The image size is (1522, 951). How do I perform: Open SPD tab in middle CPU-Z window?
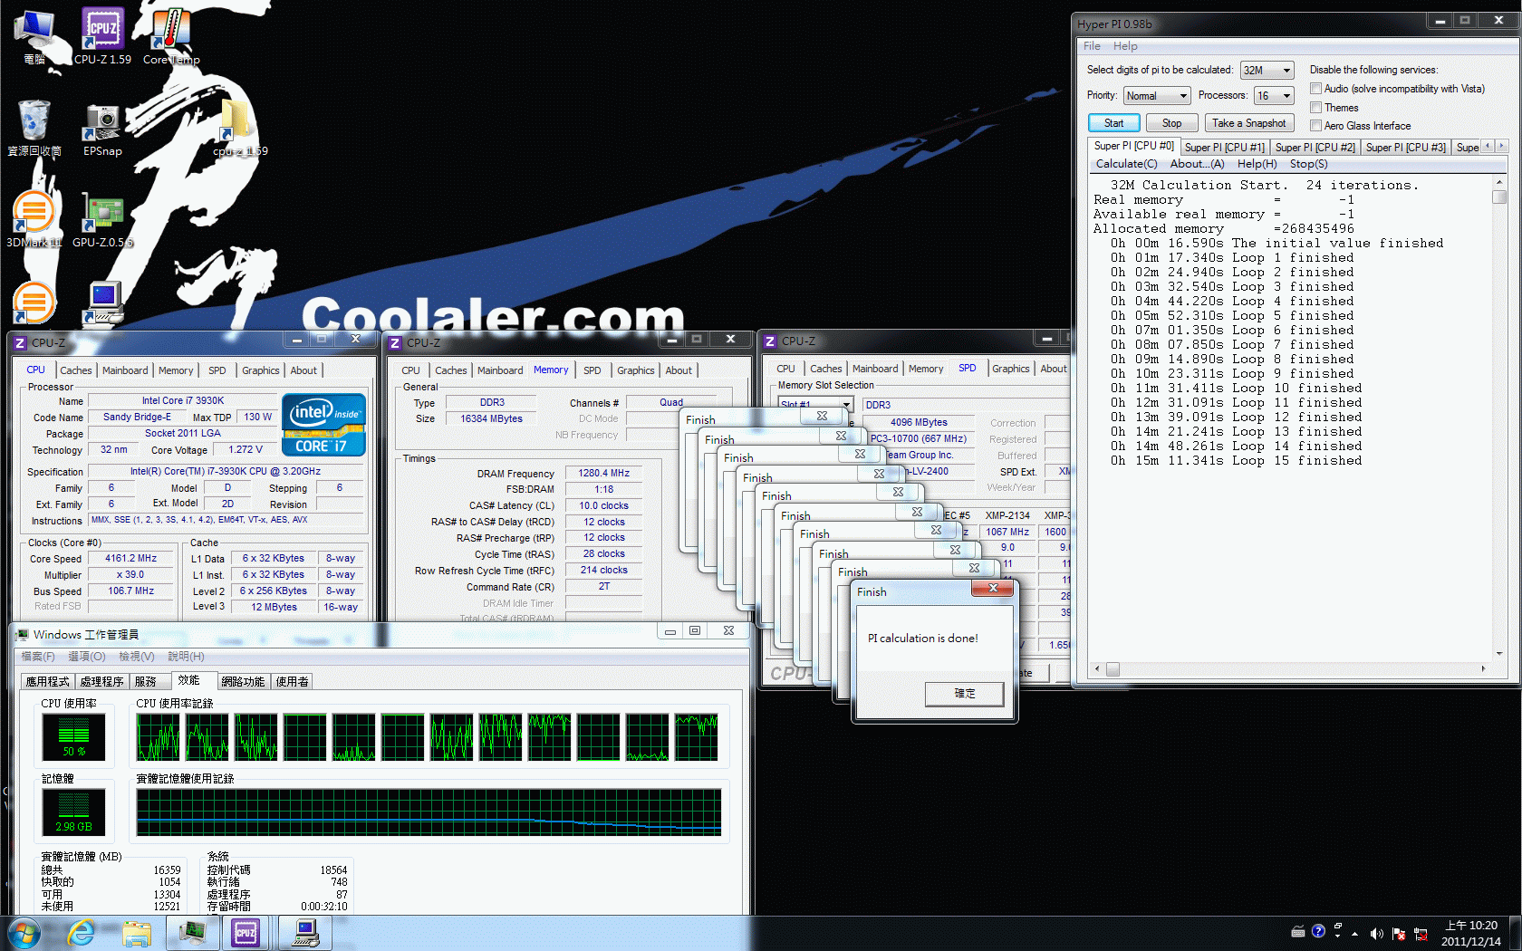click(592, 370)
